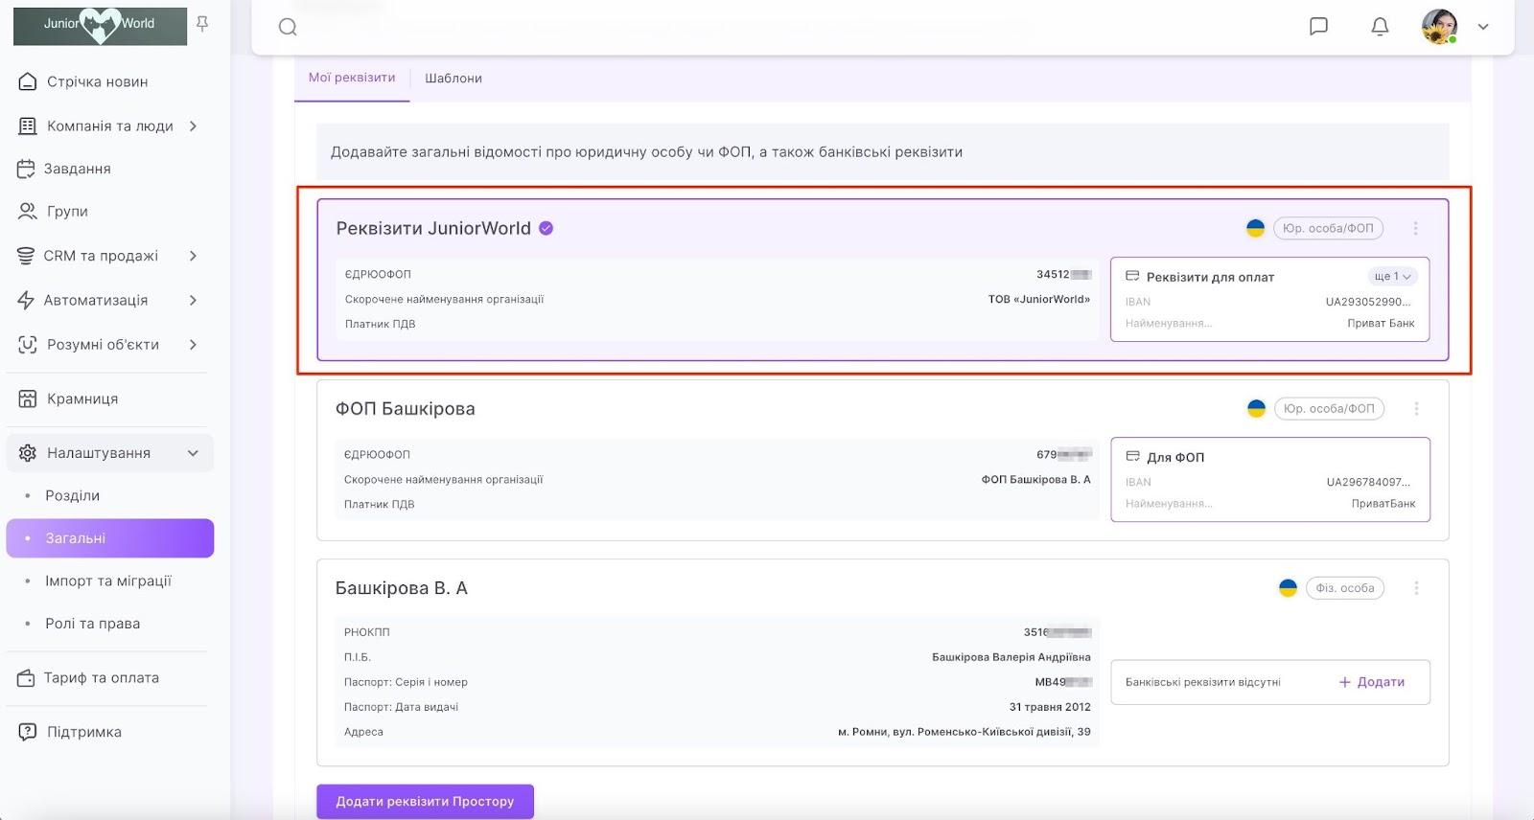The height and width of the screenshot is (820, 1534).
Task: Expand the CRM та продажі submenu
Action: tap(193, 256)
